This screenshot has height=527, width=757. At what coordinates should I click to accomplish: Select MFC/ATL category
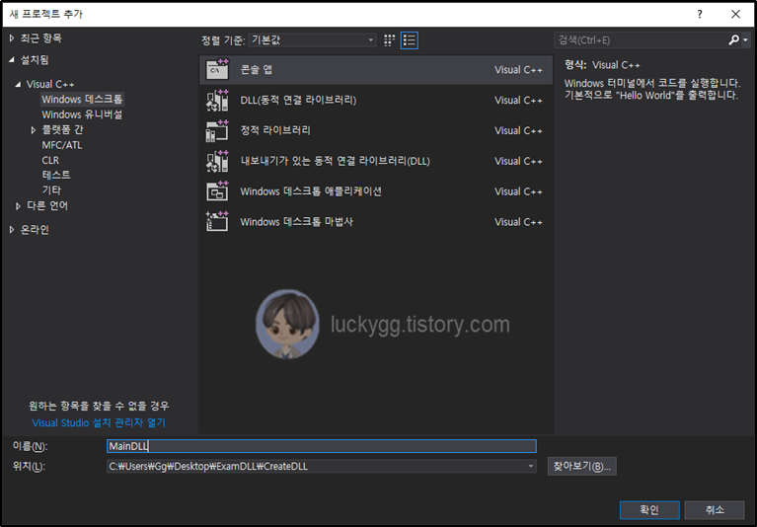point(62,145)
